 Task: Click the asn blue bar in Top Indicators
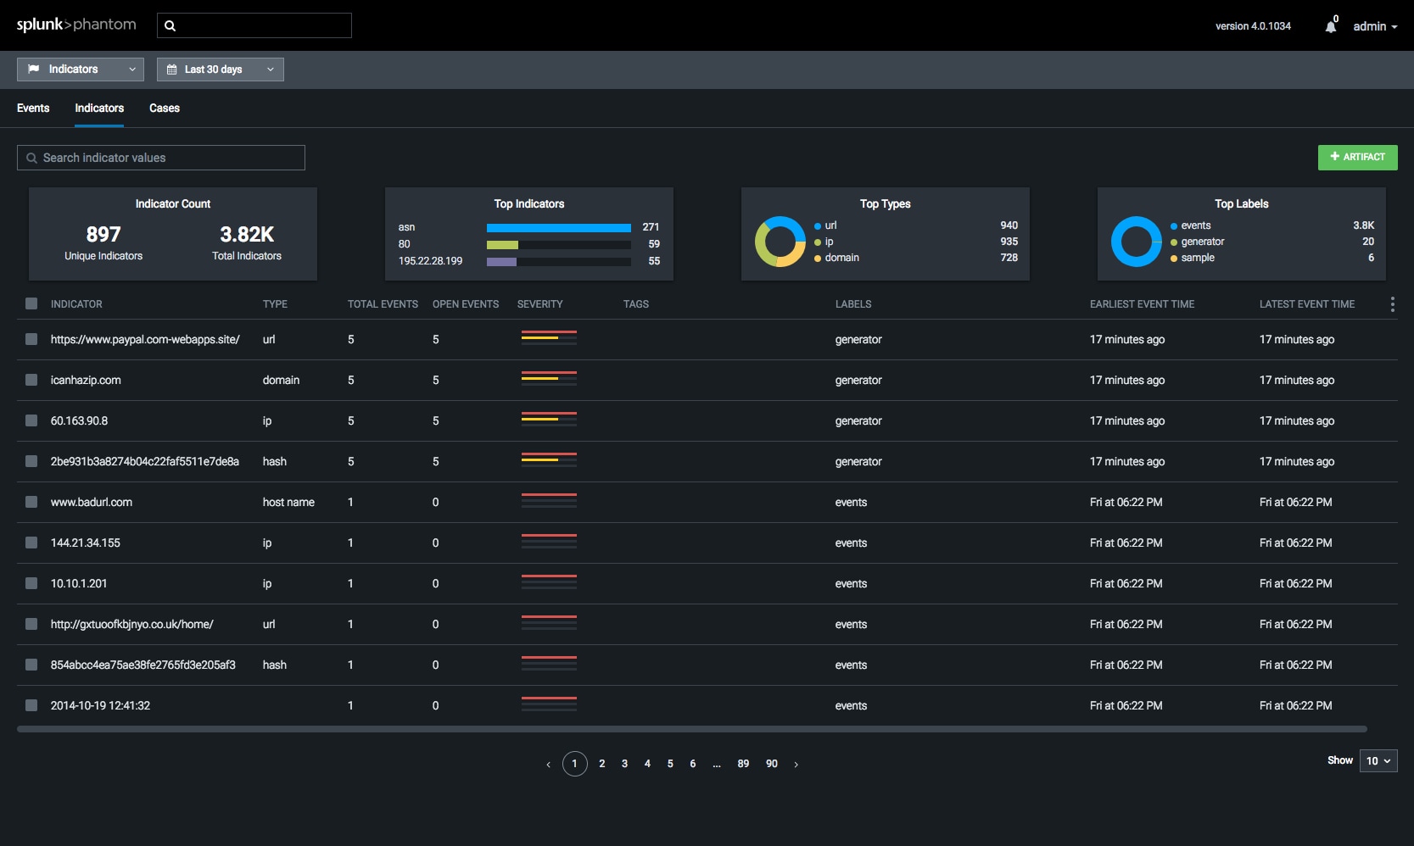(559, 227)
